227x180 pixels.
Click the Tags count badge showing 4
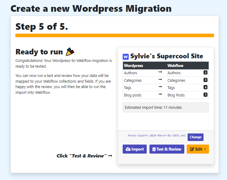coord(205,87)
